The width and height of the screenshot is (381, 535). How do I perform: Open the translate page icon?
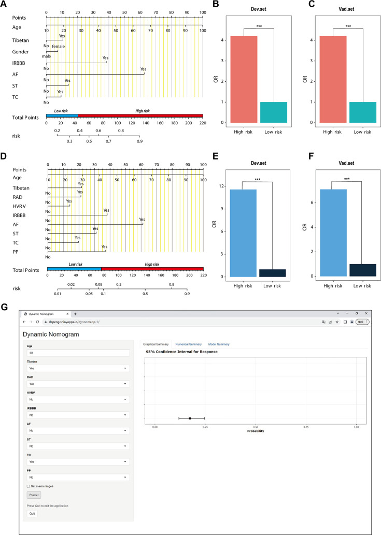tap(323, 322)
